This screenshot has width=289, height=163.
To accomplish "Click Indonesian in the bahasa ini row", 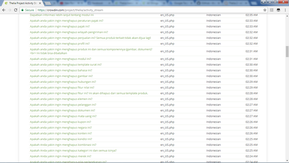I will [x=214, y=71].
